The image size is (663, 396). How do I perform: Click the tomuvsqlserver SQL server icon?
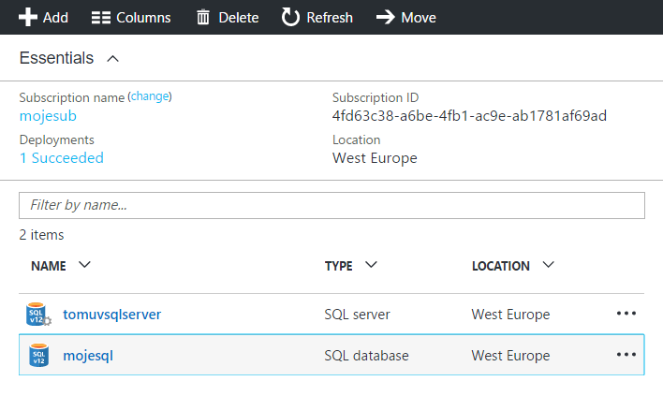(x=38, y=314)
